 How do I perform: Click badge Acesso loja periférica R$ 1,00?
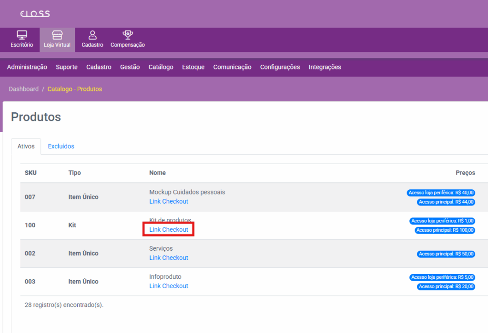(x=442, y=221)
